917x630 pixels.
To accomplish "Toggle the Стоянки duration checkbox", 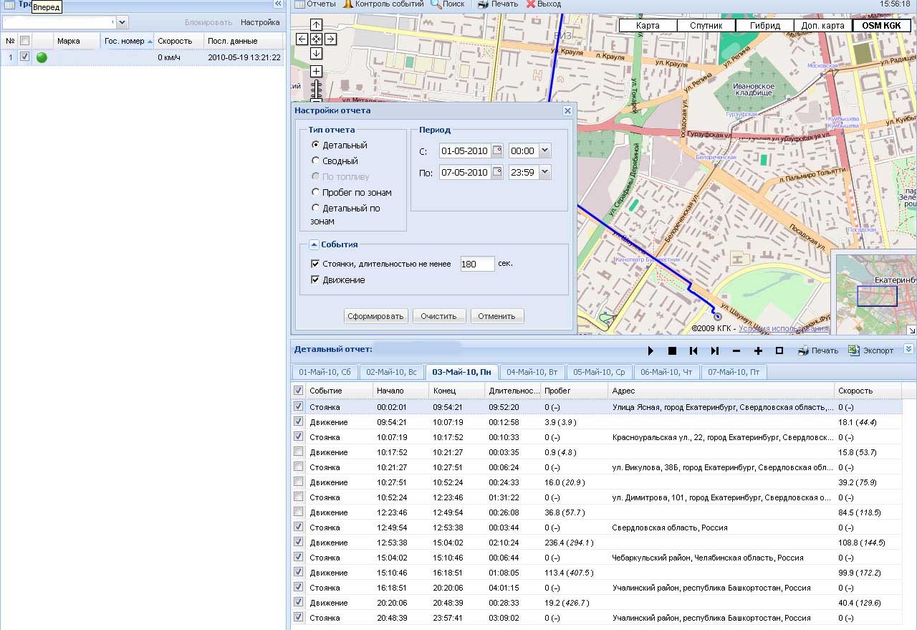I will click(x=315, y=264).
